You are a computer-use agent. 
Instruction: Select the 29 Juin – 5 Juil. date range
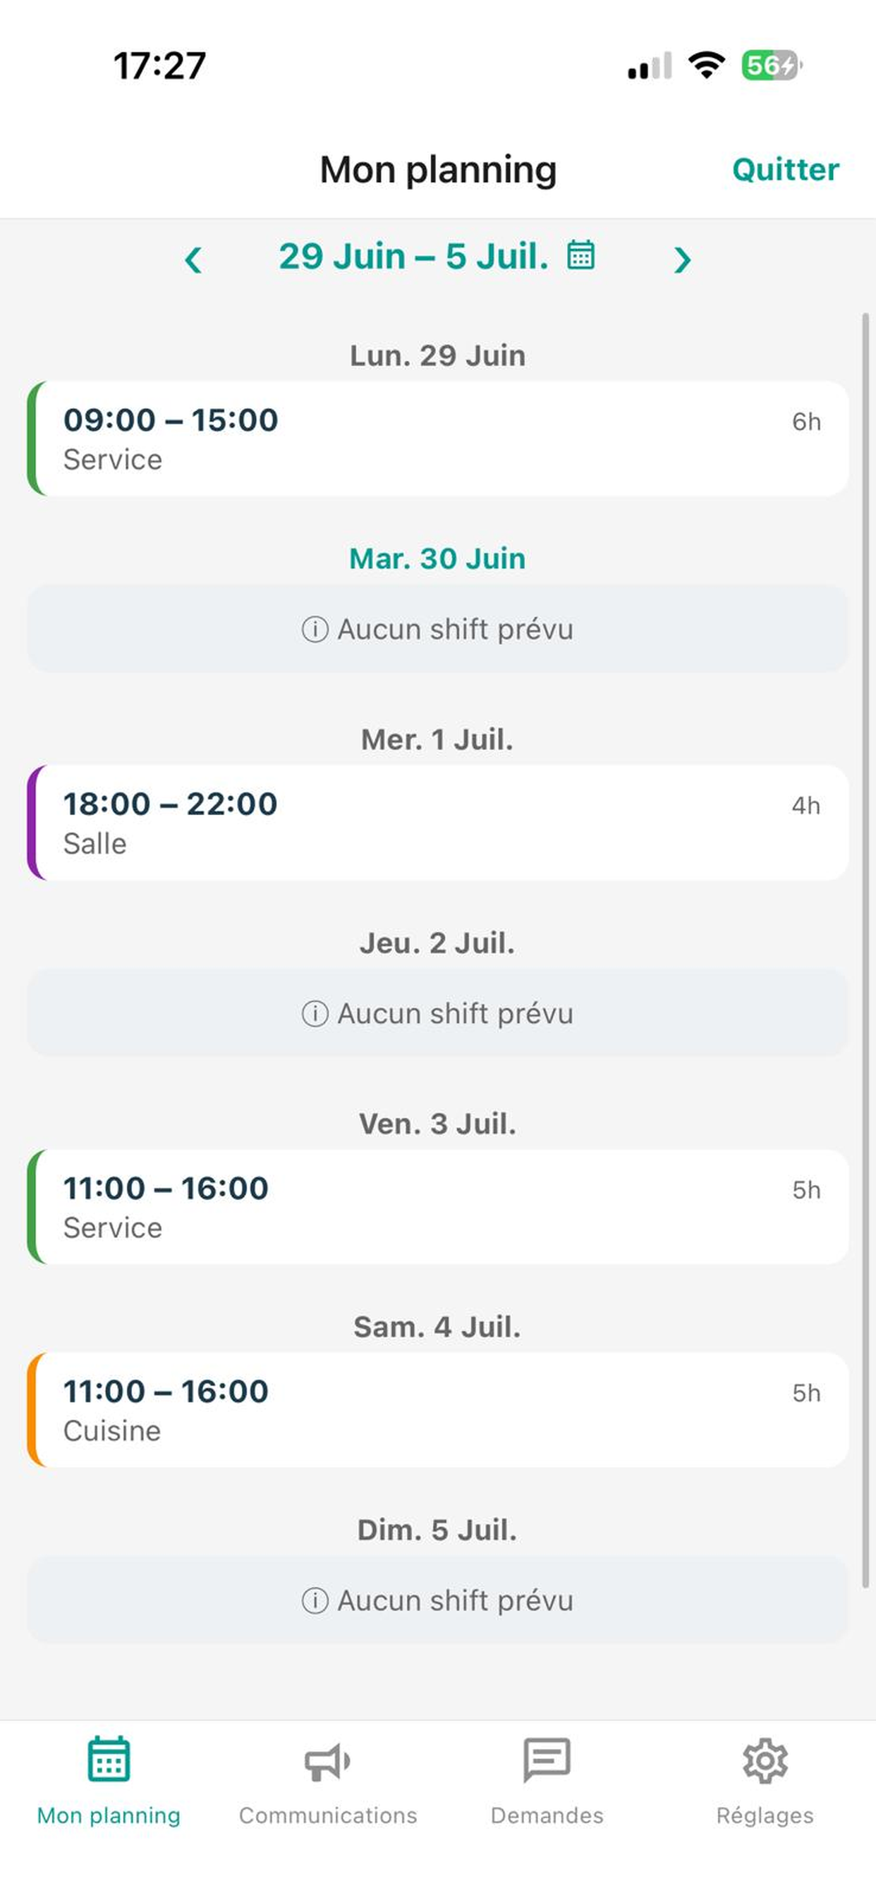(x=414, y=257)
